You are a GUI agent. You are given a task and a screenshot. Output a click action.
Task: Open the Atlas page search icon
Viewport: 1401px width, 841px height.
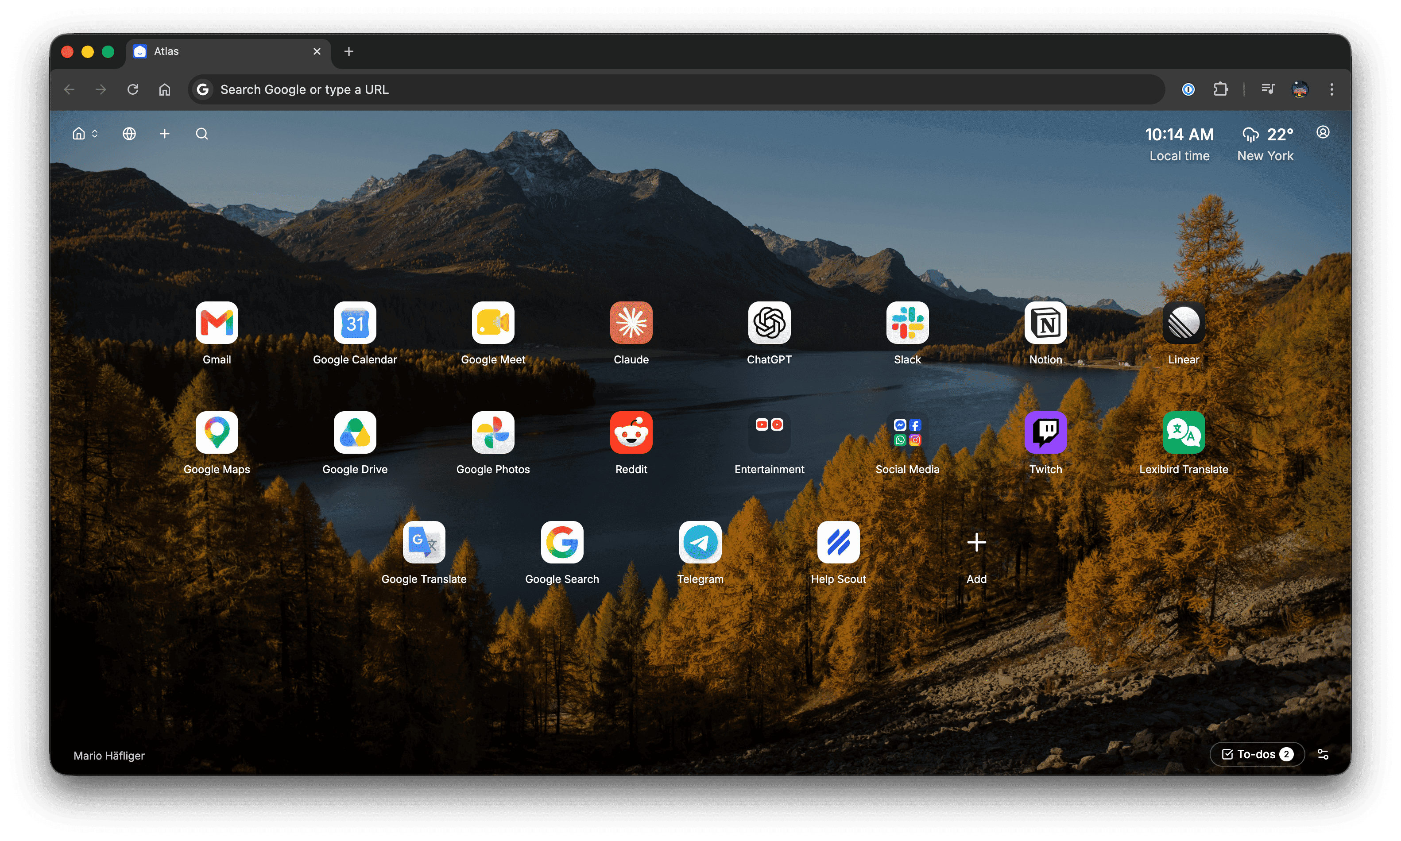(202, 134)
